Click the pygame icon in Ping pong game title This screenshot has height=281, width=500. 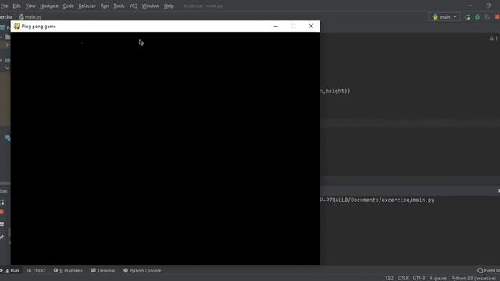click(x=17, y=26)
